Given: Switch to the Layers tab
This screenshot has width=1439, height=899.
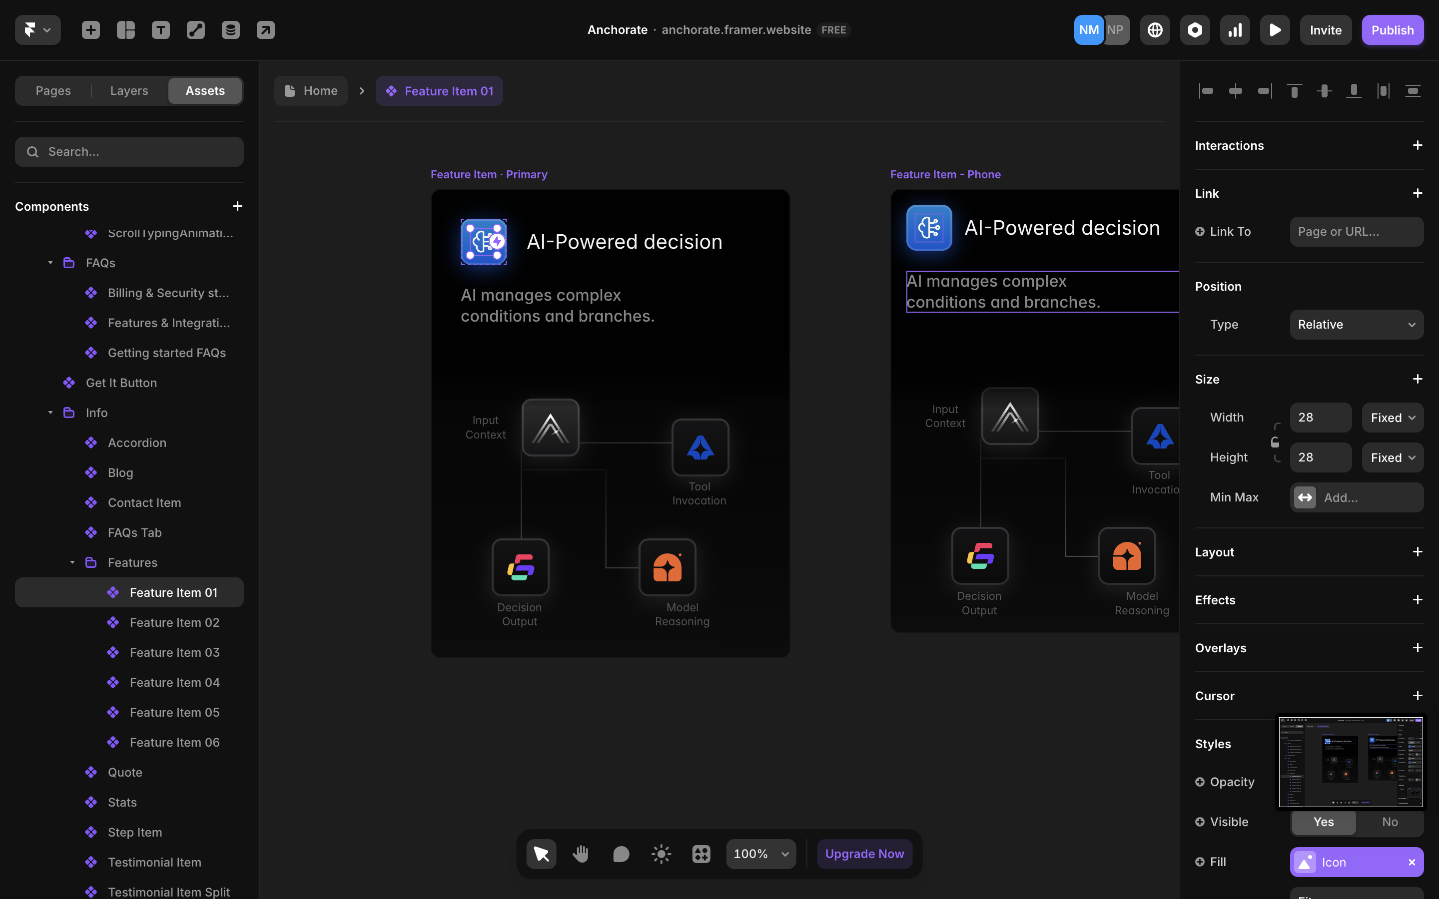Looking at the screenshot, I should tap(129, 90).
